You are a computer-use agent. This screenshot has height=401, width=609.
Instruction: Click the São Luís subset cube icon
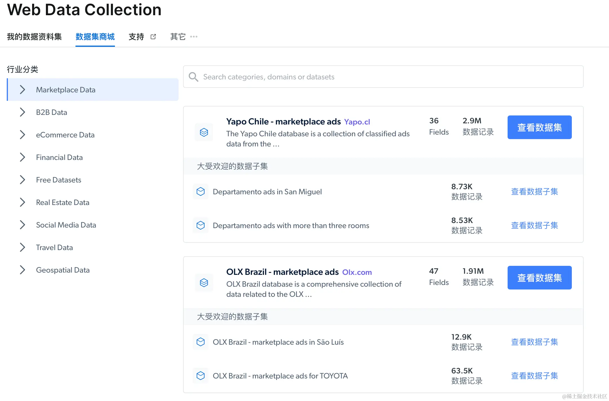click(x=201, y=342)
